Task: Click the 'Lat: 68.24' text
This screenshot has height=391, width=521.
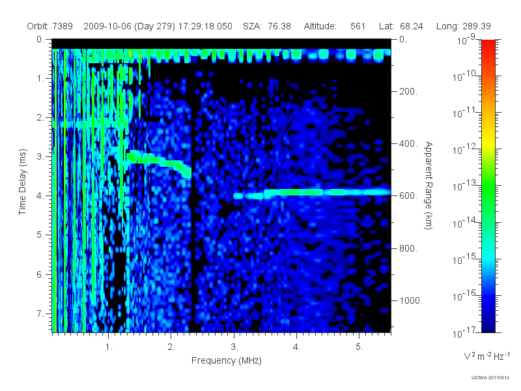Action: [x=401, y=26]
